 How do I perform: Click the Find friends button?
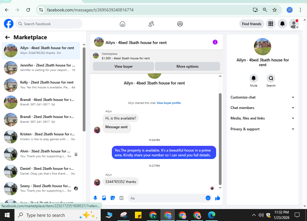click(252, 24)
